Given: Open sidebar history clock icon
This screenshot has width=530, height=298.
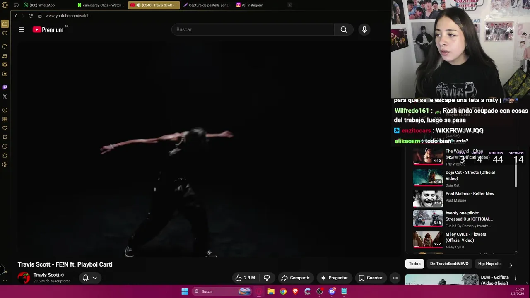Looking at the screenshot, I should pyautogui.click(x=5, y=147).
